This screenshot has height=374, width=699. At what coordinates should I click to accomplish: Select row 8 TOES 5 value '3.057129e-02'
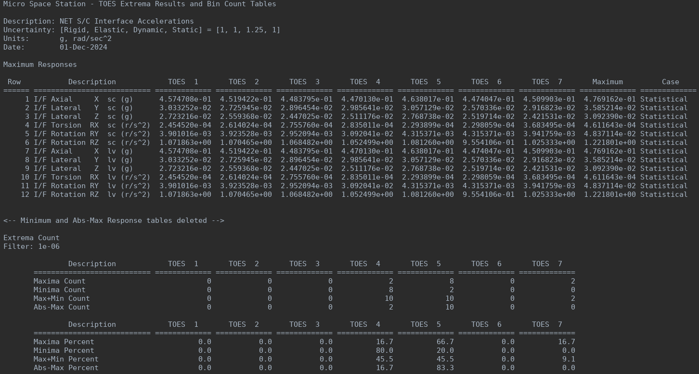(x=428, y=160)
